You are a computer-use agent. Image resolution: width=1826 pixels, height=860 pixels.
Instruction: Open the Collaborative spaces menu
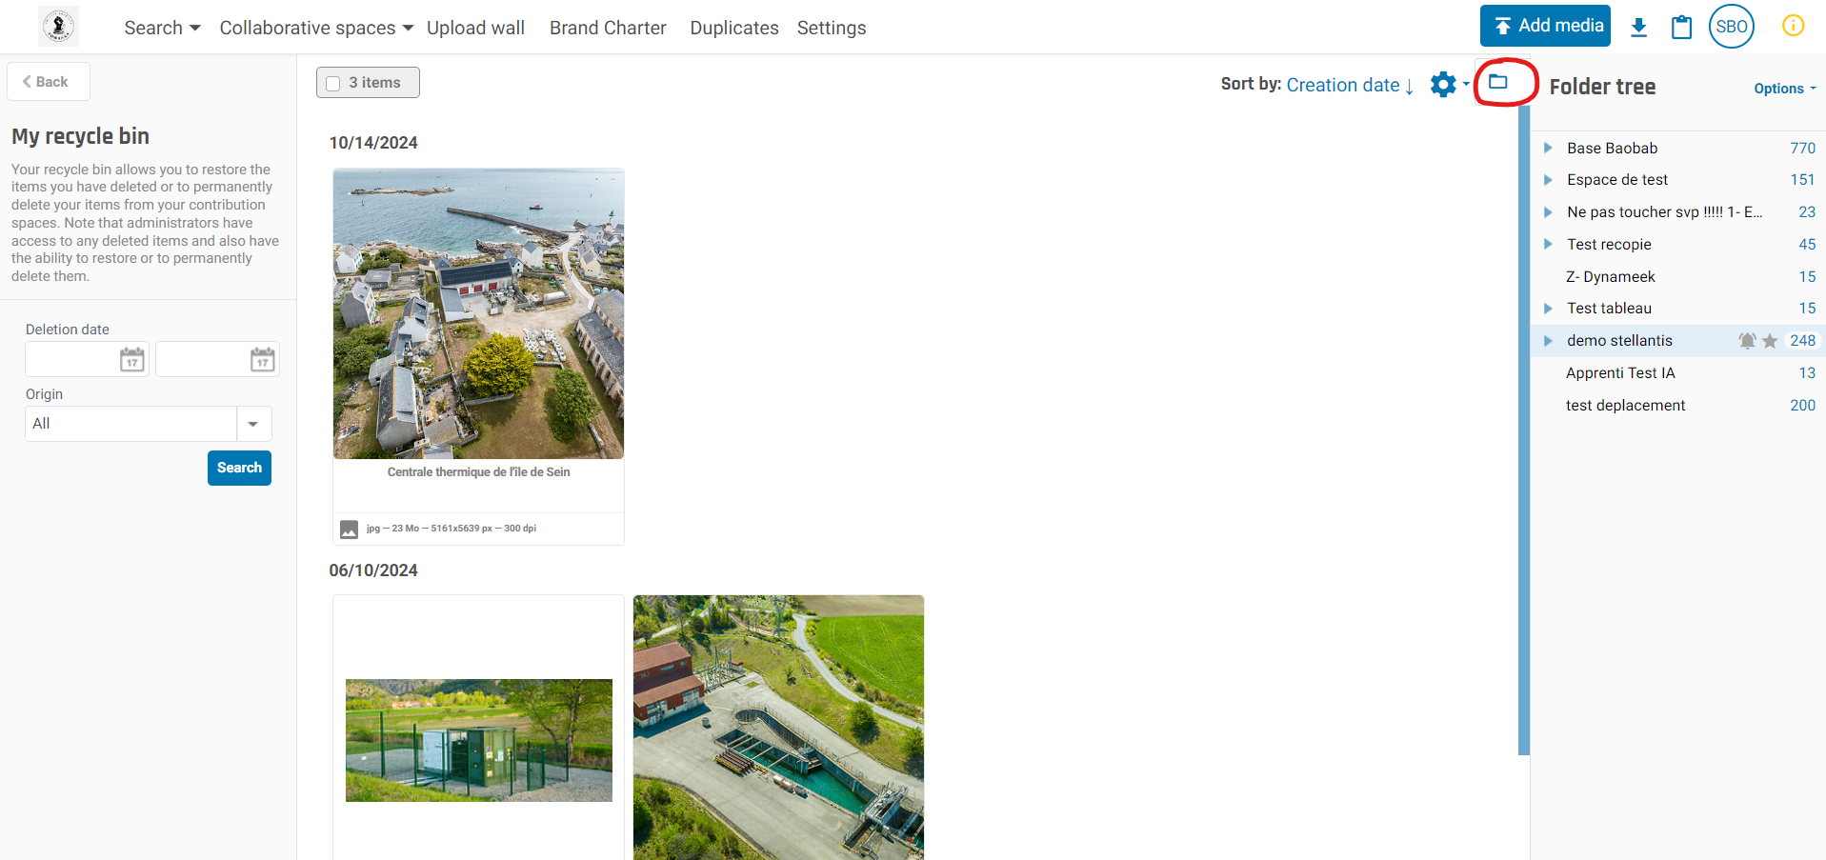[316, 28]
